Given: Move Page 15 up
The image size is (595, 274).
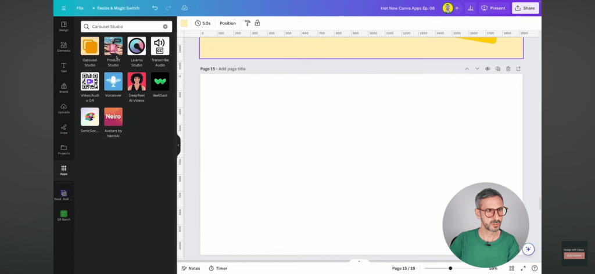Looking at the screenshot, I should 467,68.
